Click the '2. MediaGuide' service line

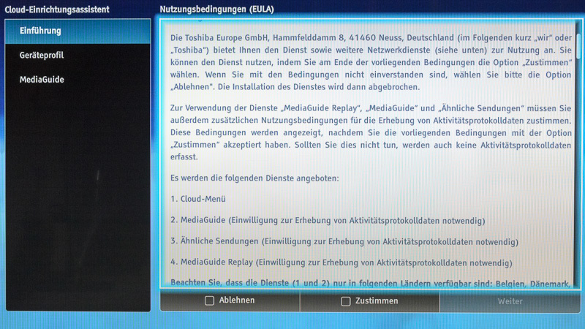pos(328,221)
